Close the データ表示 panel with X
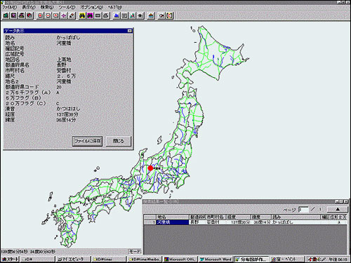This screenshot has height=263, width=351. (130, 31)
